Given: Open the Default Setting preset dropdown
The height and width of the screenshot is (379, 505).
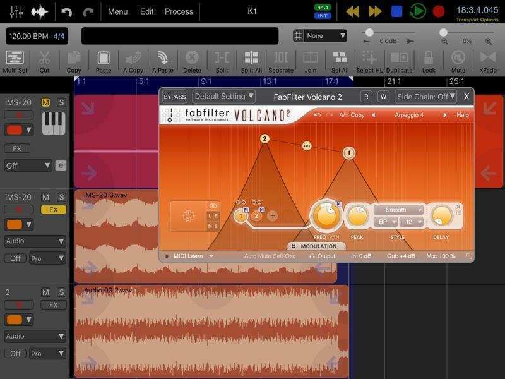Looking at the screenshot, I should pos(224,97).
